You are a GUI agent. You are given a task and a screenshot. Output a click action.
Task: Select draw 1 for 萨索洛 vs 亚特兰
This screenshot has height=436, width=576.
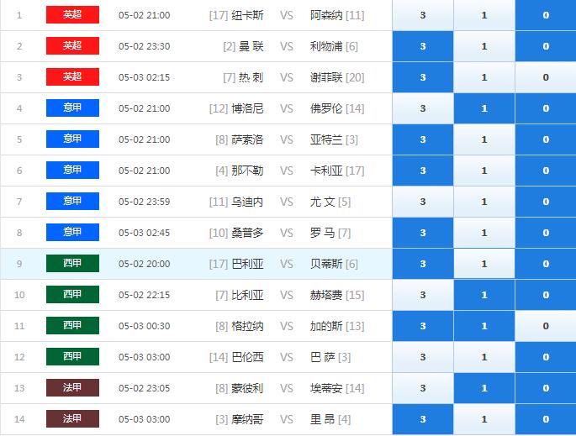484,139
